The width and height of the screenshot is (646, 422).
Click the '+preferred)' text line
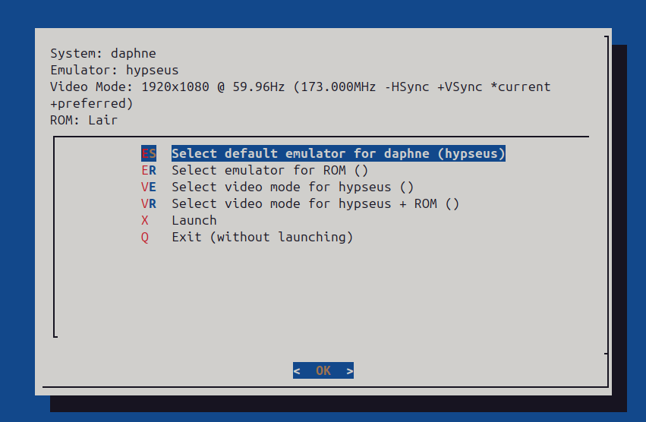tap(91, 103)
